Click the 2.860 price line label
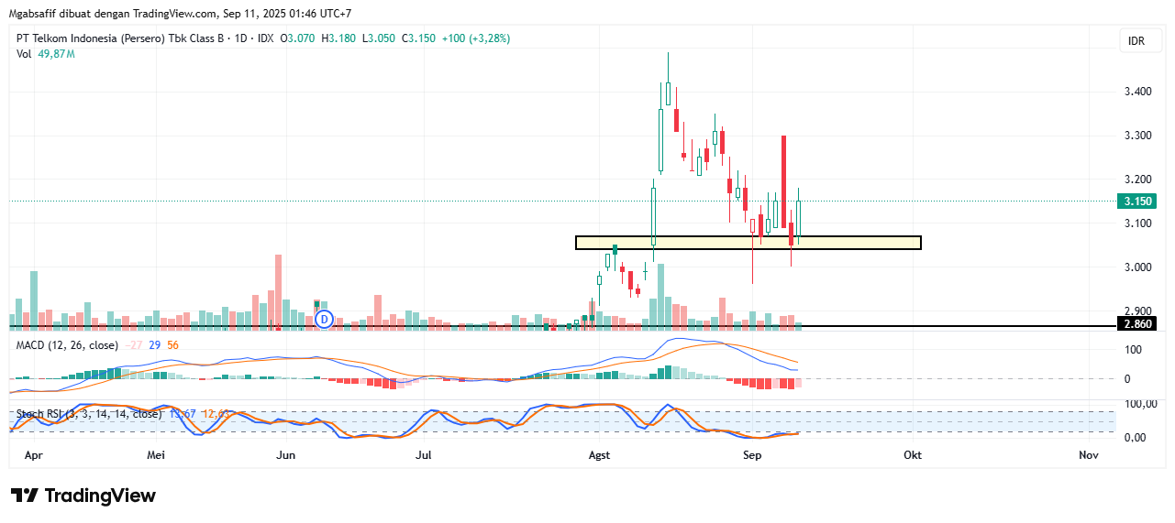Image resolution: width=1175 pixels, height=523 pixels. (x=1137, y=323)
